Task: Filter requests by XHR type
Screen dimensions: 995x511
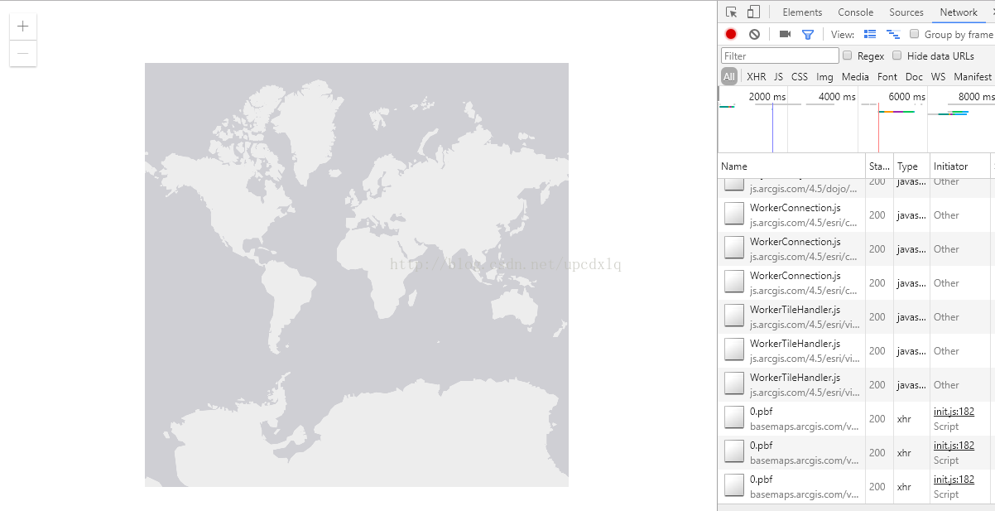Action: point(756,77)
